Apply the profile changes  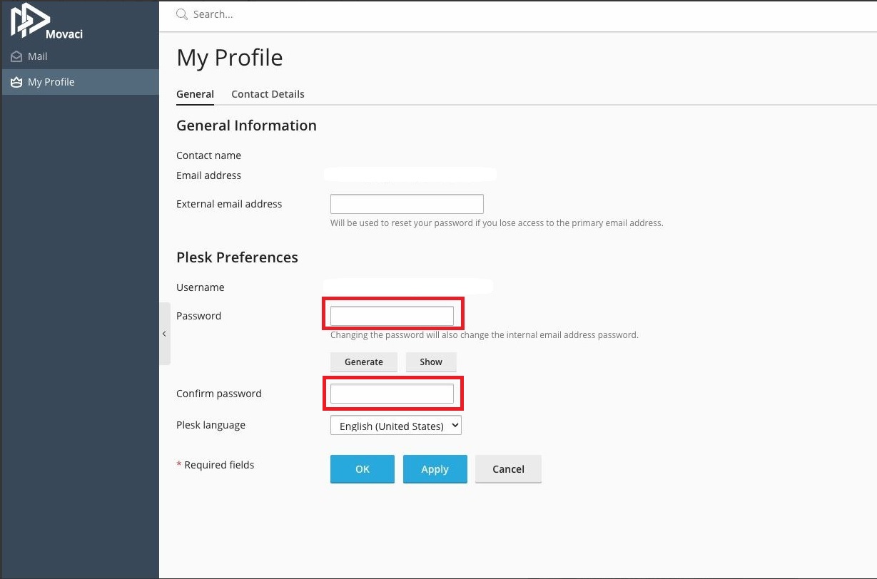(435, 469)
